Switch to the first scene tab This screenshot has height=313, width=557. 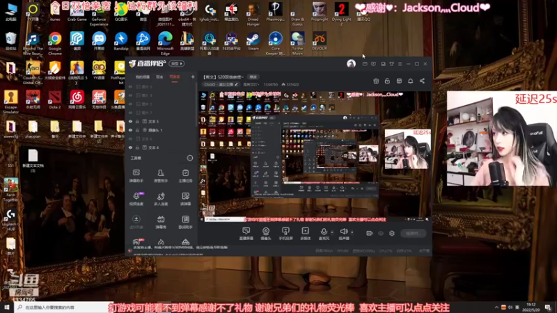point(143,77)
